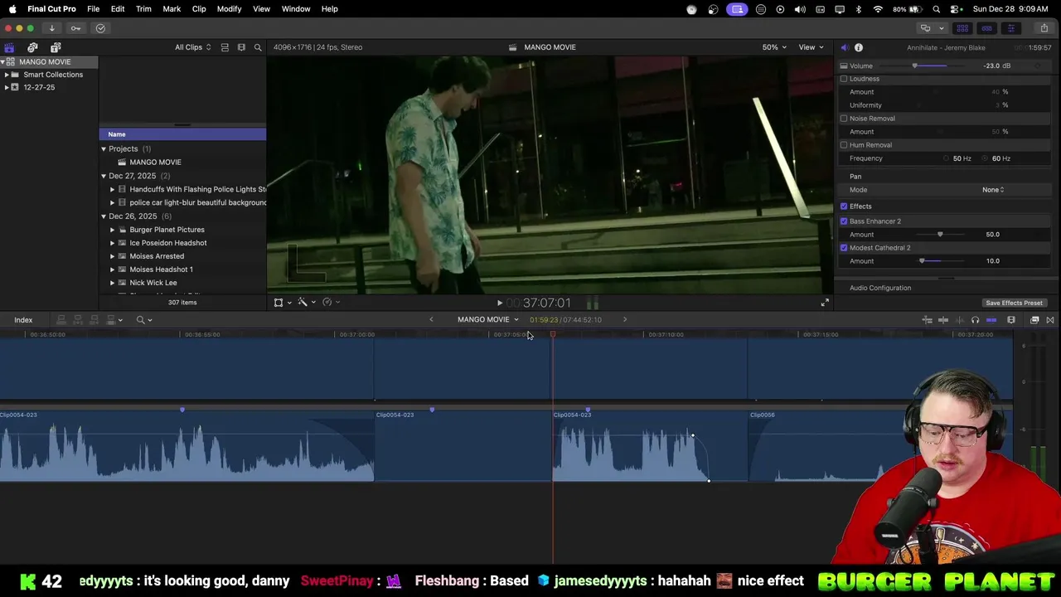
Task: Open the Photos and Audio sidebar
Action: click(x=32, y=47)
